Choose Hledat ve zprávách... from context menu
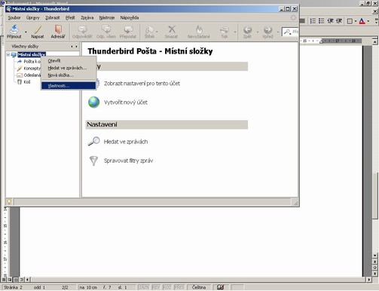Screen dimensions: 379x291 pos(69,68)
